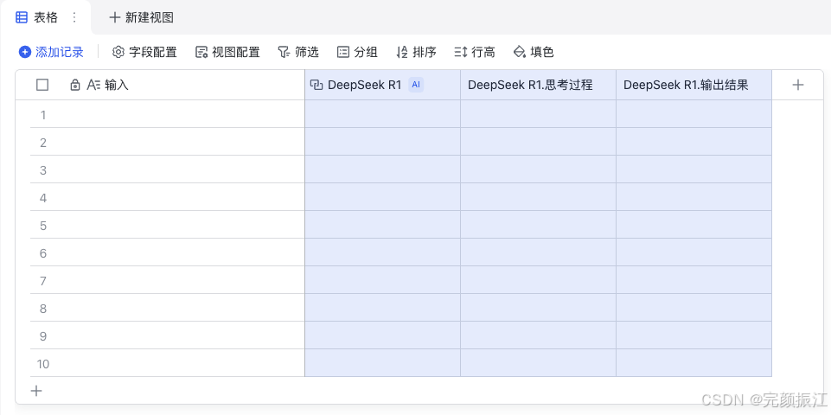Select row number 2

tap(43, 142)
